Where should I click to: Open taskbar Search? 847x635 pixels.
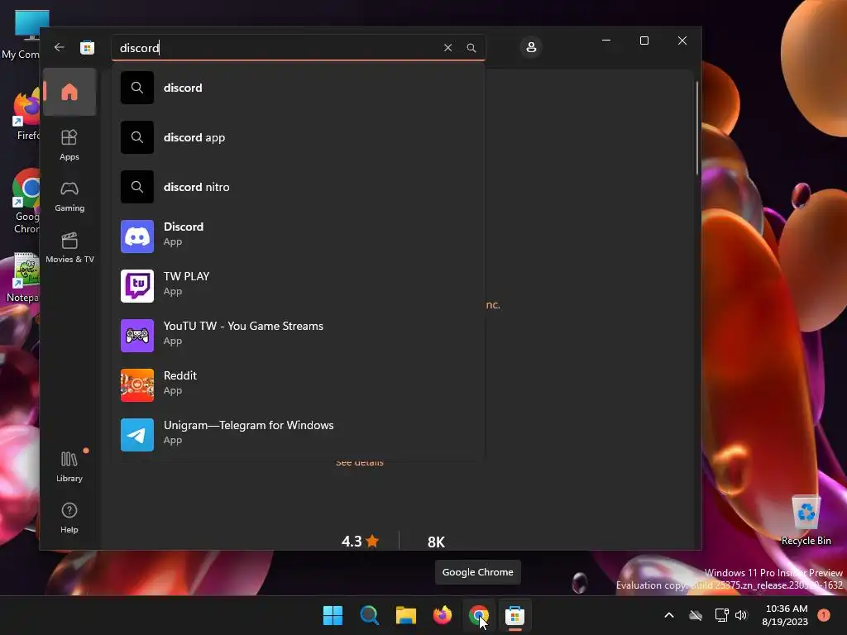point(370,615)
